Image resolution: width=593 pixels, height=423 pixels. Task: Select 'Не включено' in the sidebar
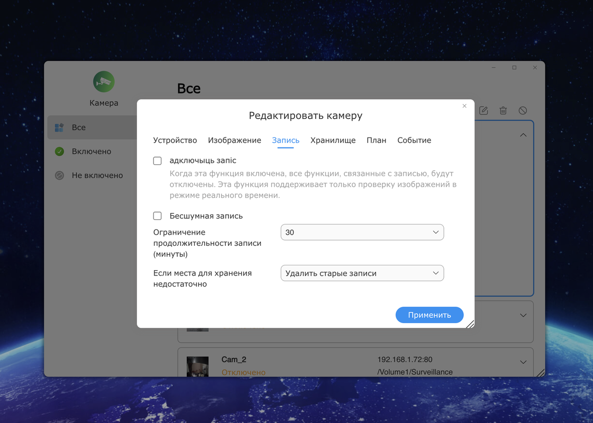(97, 176)
